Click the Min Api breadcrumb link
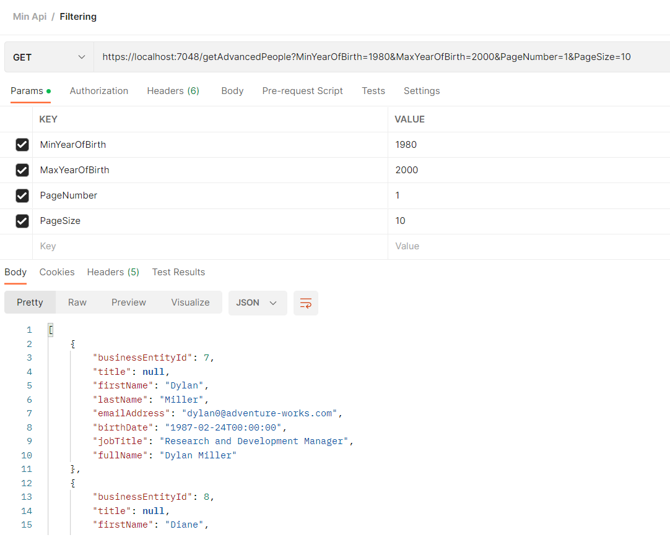 click(30, 17)
